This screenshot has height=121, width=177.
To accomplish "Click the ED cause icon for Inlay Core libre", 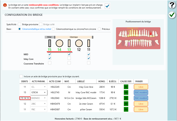I will coord(126,87).
